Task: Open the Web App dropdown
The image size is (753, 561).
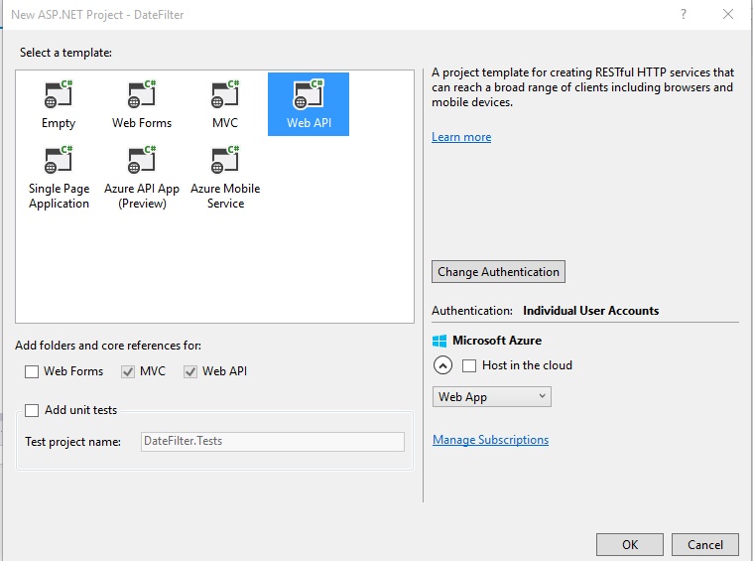Action: [x=492, y=397]
